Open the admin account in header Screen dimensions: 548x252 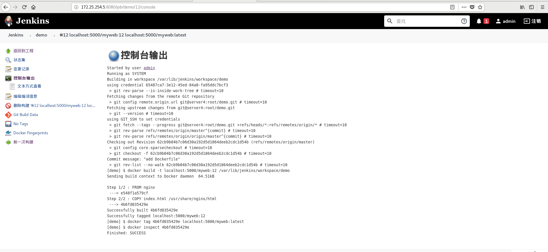point(506,21)
